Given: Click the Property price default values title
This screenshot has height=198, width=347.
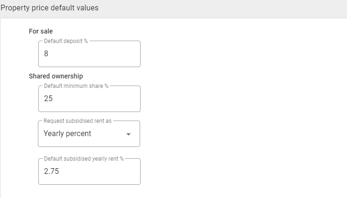Looking at the screenshot, I should pos(49,8).
